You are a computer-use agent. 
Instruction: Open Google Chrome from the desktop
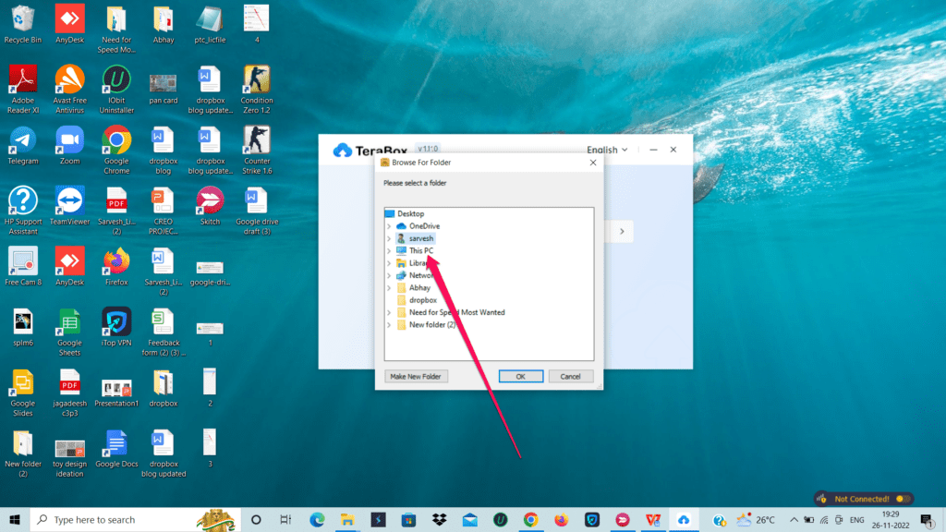pos(115,148)
